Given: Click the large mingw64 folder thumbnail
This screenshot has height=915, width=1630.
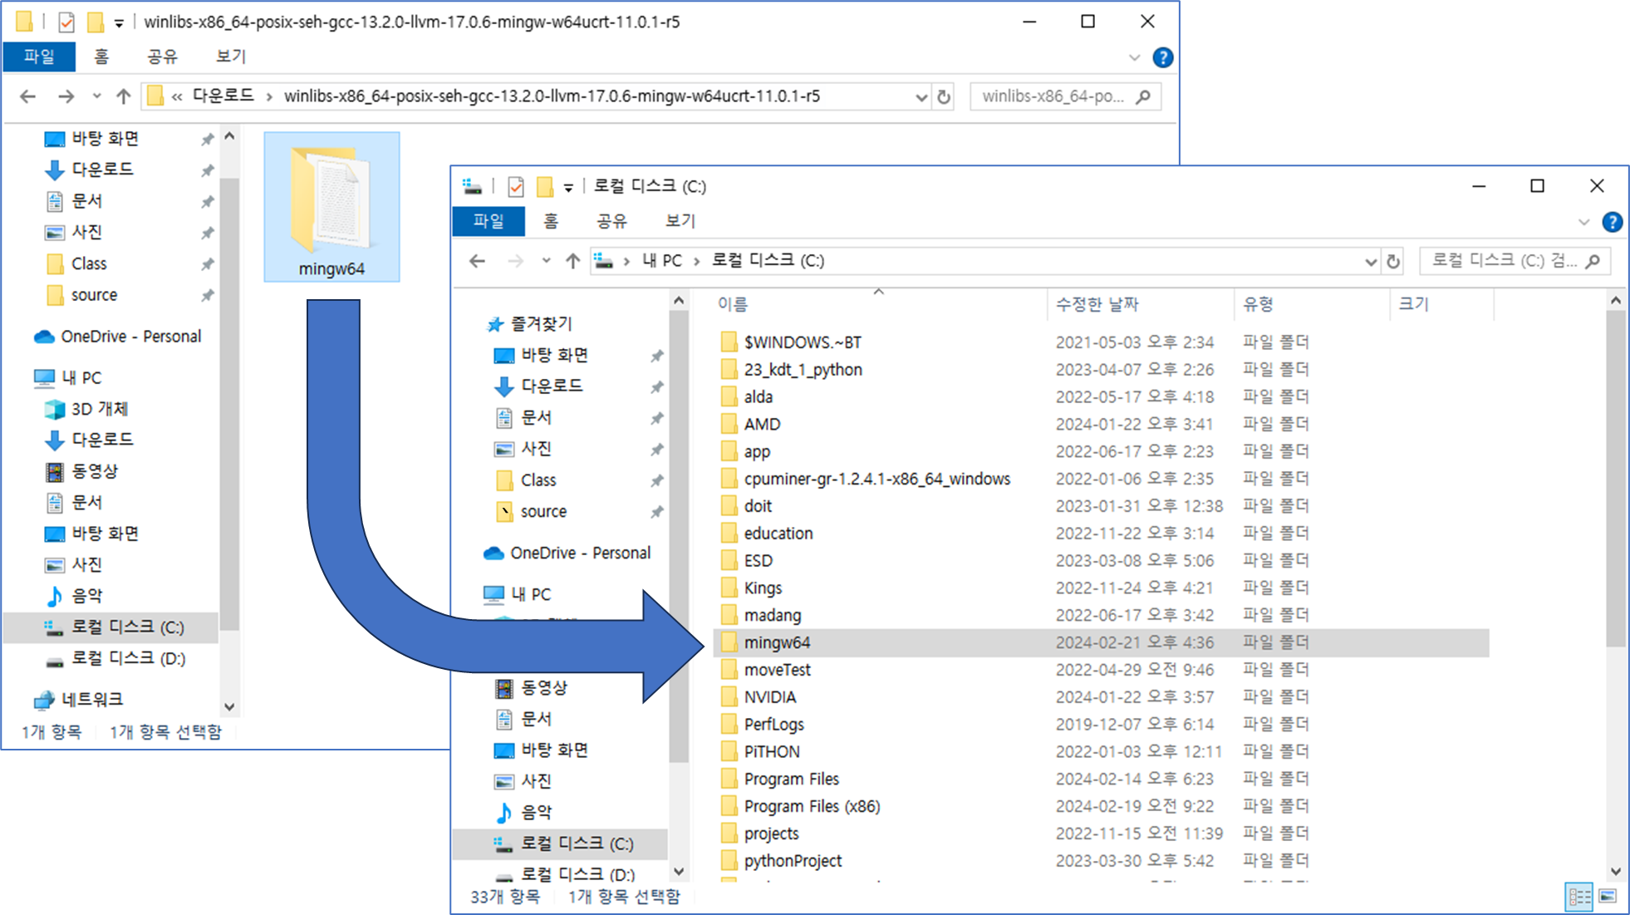Looking at the screenshot, I should click(x=331, y=199).
